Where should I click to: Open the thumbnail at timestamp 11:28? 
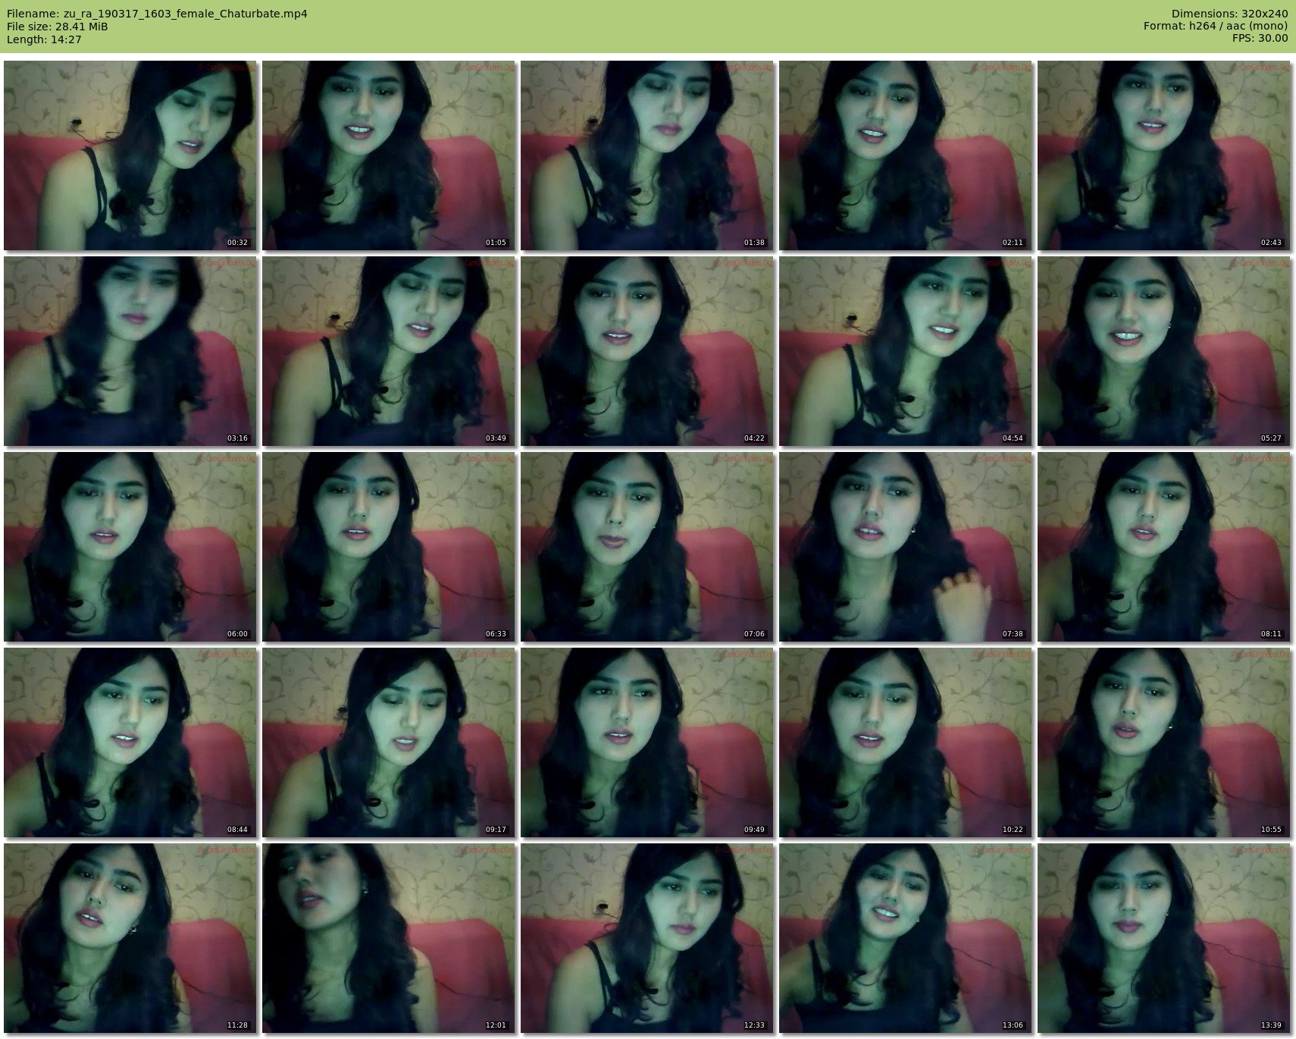click(x=130, y=938)
